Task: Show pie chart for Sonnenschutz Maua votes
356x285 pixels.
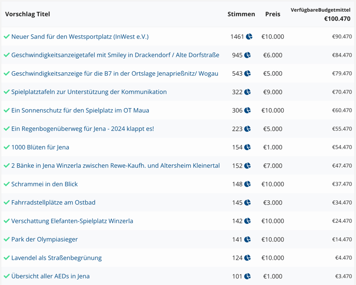Action: tap(248, 111)
